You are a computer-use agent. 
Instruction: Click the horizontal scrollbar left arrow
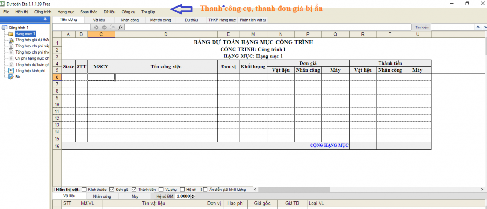click(x=255, y=189)
